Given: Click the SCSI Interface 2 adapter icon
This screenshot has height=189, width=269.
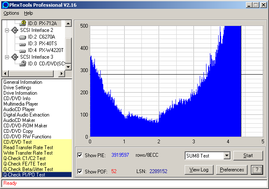Looking at the screenshot, I should [x=15, y=30].
